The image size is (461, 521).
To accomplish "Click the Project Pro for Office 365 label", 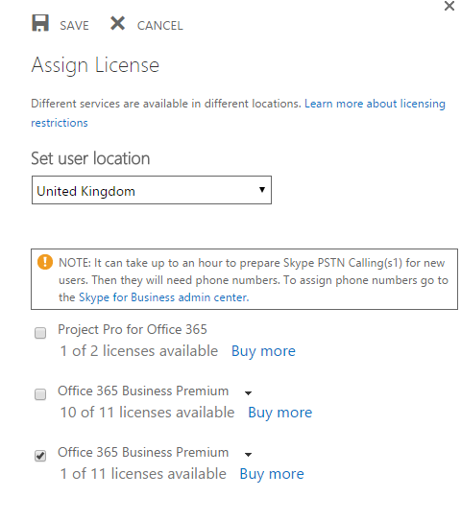I will [x=133, y=330].
